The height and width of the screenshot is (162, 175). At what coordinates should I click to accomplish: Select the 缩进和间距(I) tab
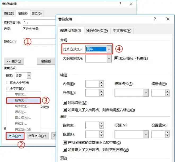[x=71, y=30]
